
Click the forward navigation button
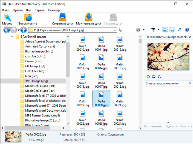click(13, 30)
